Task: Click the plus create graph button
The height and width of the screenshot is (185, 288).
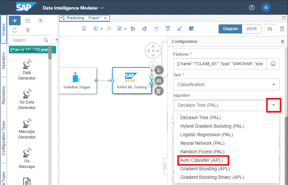Action: point(15,21)
